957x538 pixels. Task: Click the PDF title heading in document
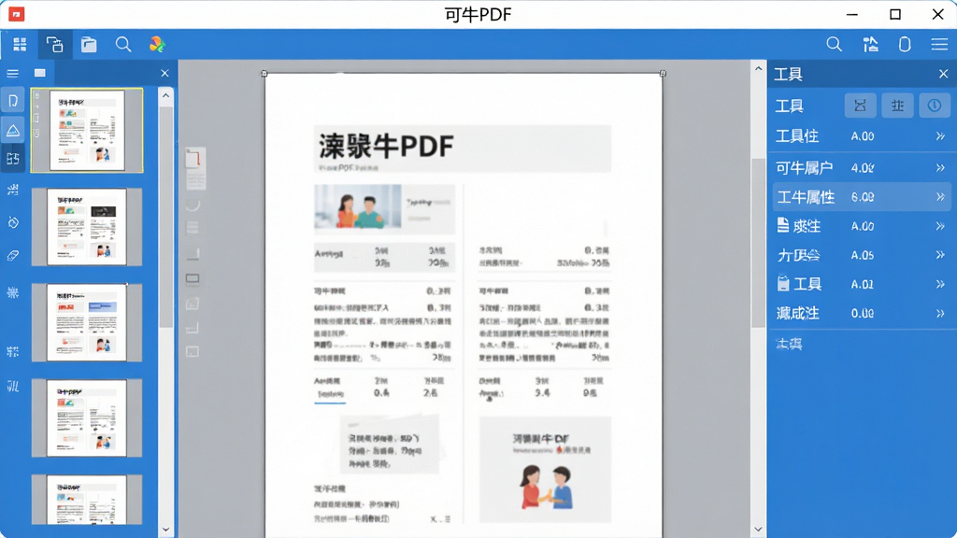click(386, 147)
